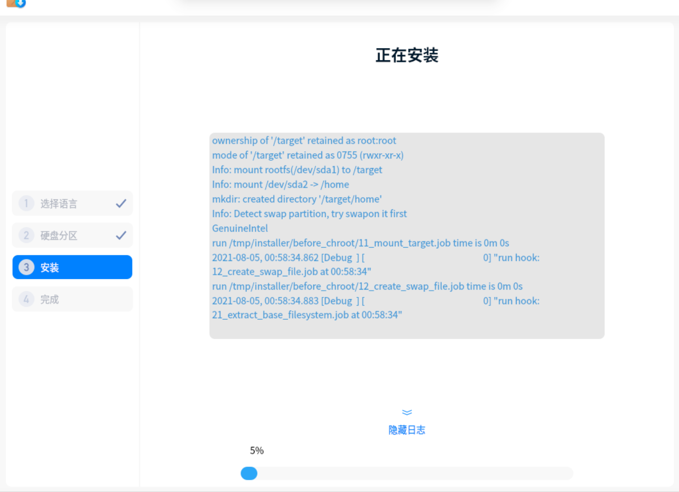Click the progress bar handle at 5%

tap(249, 473)
